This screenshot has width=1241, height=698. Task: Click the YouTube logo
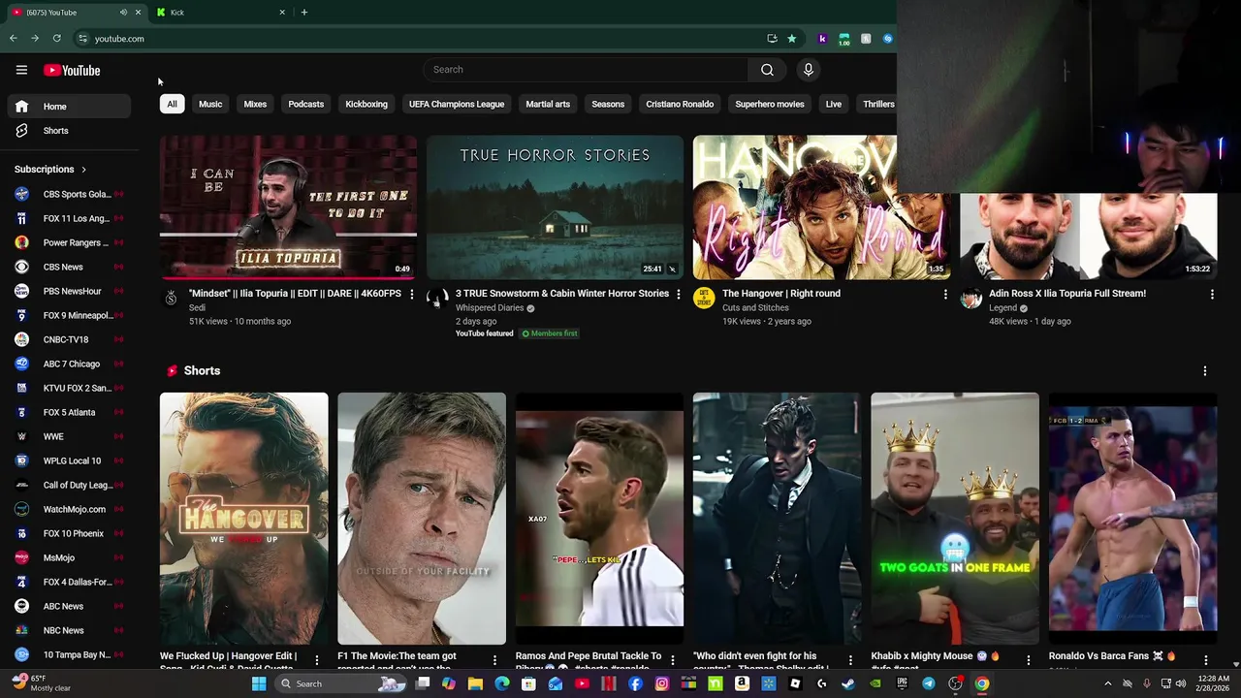click(72, 70)
